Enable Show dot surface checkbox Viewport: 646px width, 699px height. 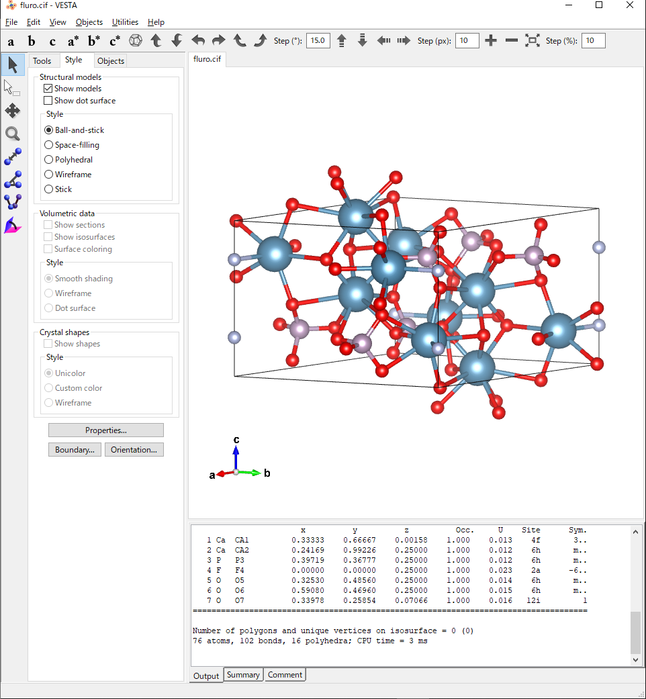click(x=48, y=101)
